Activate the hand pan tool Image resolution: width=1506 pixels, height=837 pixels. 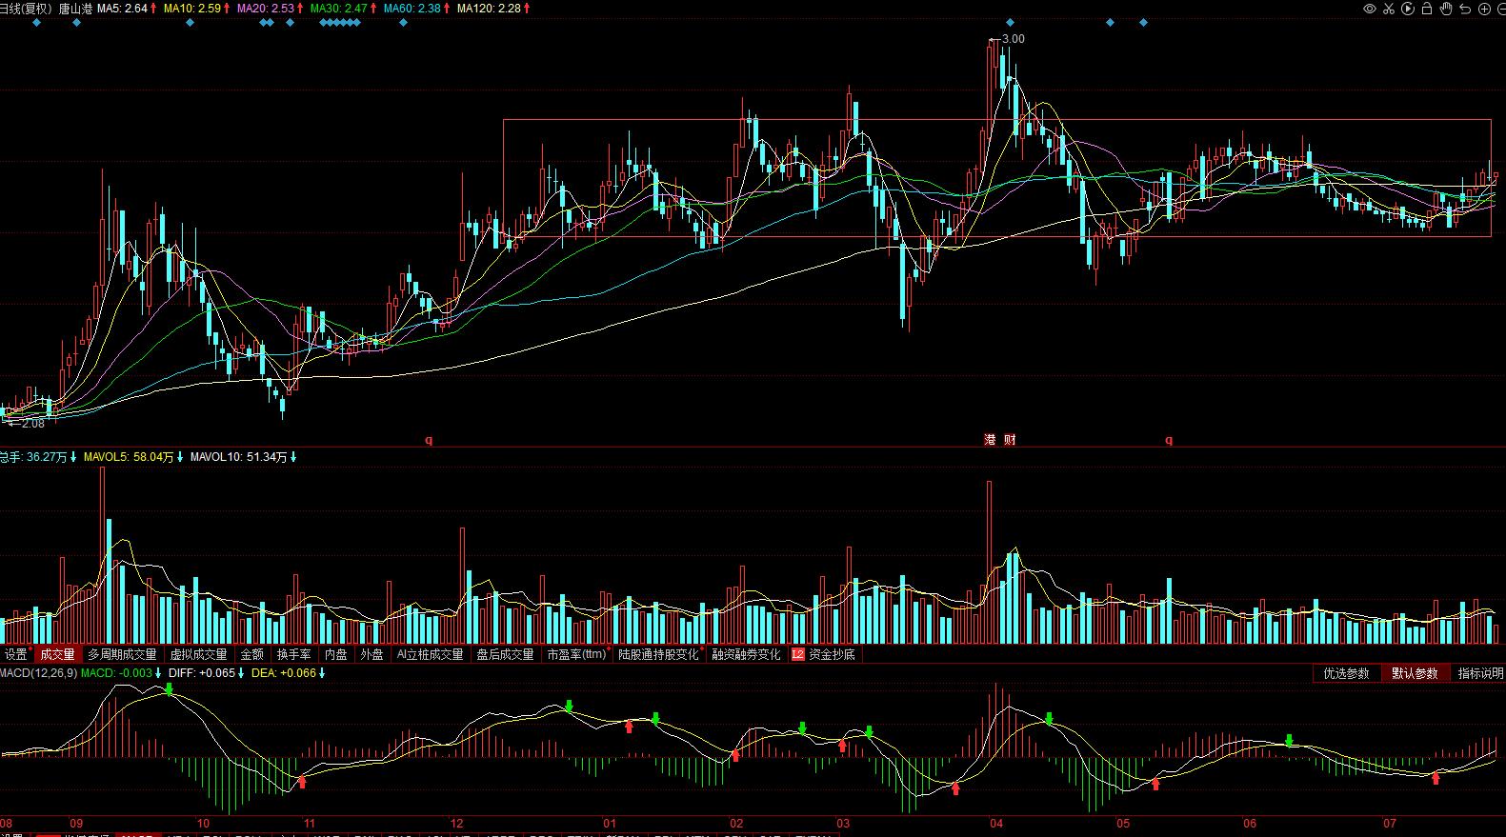click(1446, 9)
